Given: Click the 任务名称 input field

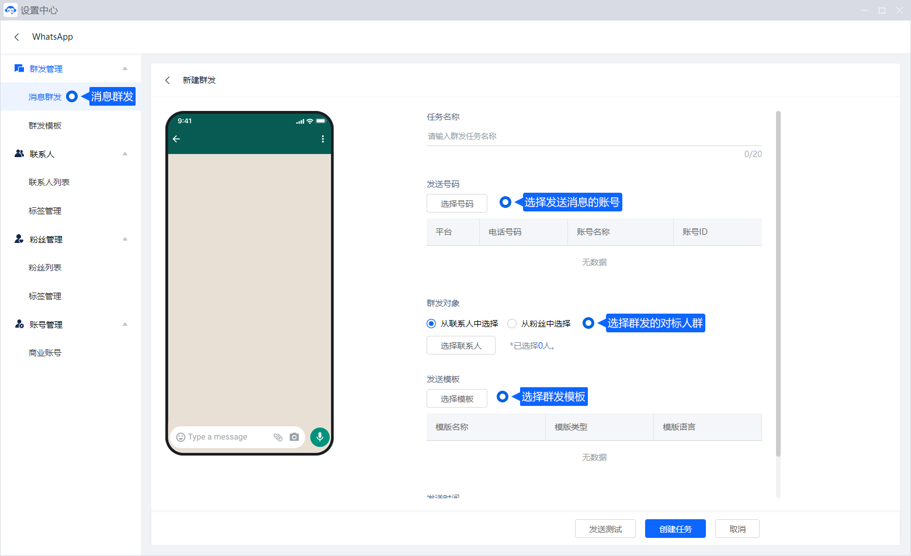Looking at the screenshot, I should coord(594,136).
